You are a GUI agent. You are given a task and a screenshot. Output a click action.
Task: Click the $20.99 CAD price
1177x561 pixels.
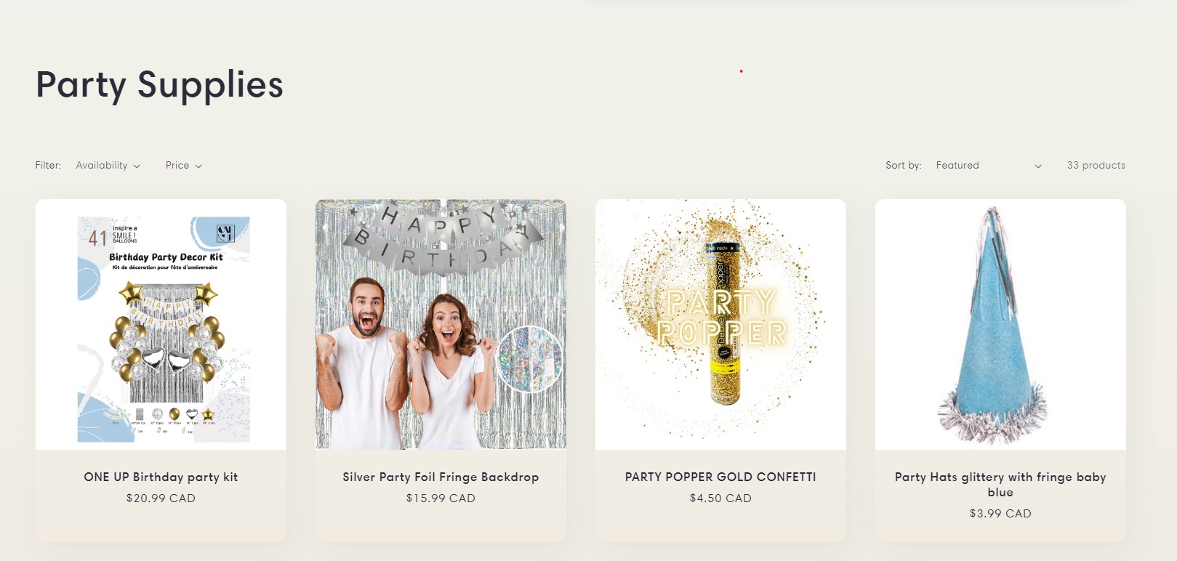(x=161, y=499)
